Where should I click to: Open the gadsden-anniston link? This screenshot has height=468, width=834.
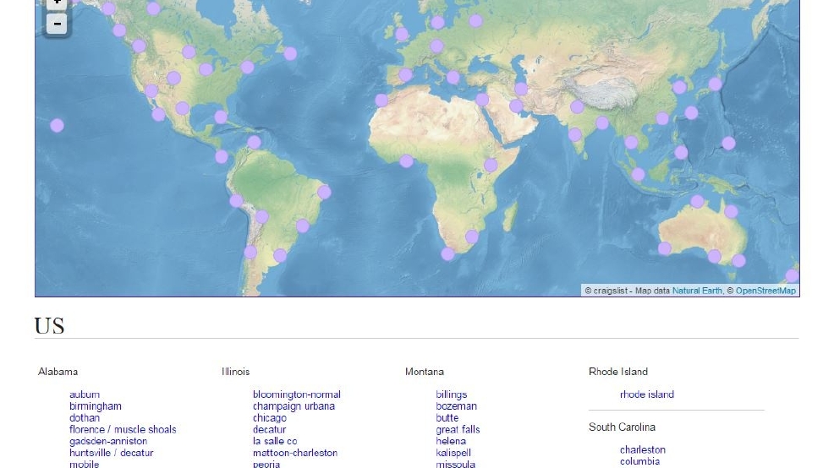[x=108, y=441]
